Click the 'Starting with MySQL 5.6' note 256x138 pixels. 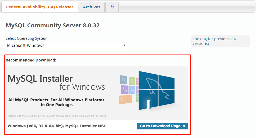[57, 116]
